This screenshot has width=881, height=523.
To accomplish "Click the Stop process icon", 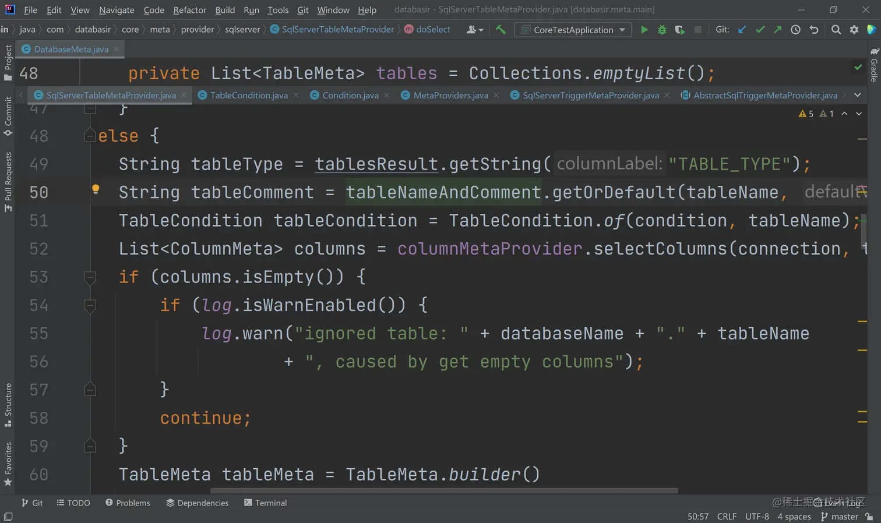I will 697,30.
